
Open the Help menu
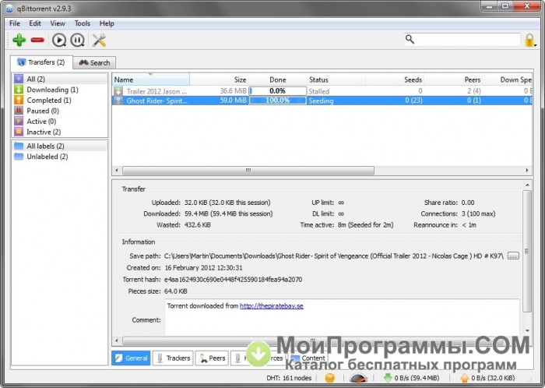coord(107,23)
